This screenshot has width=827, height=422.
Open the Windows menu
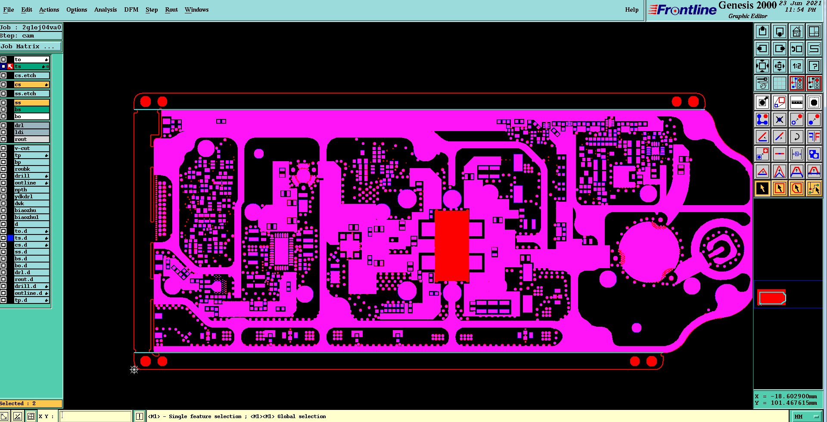(x=196, y=9)
